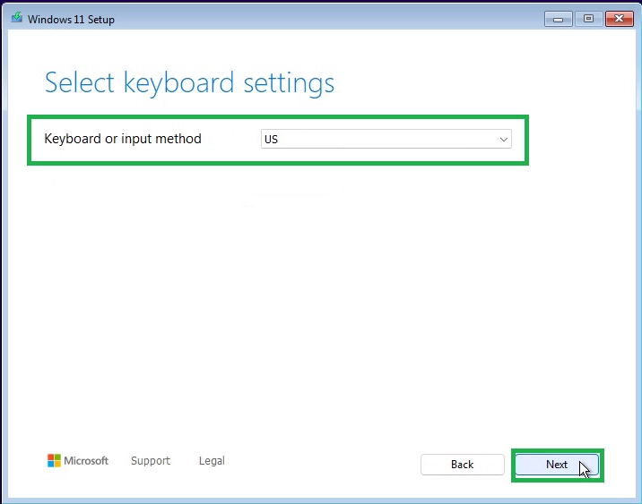Minimize the Windows 11 Setup window
The image size is (642, 504).
(x=558, y=19)
